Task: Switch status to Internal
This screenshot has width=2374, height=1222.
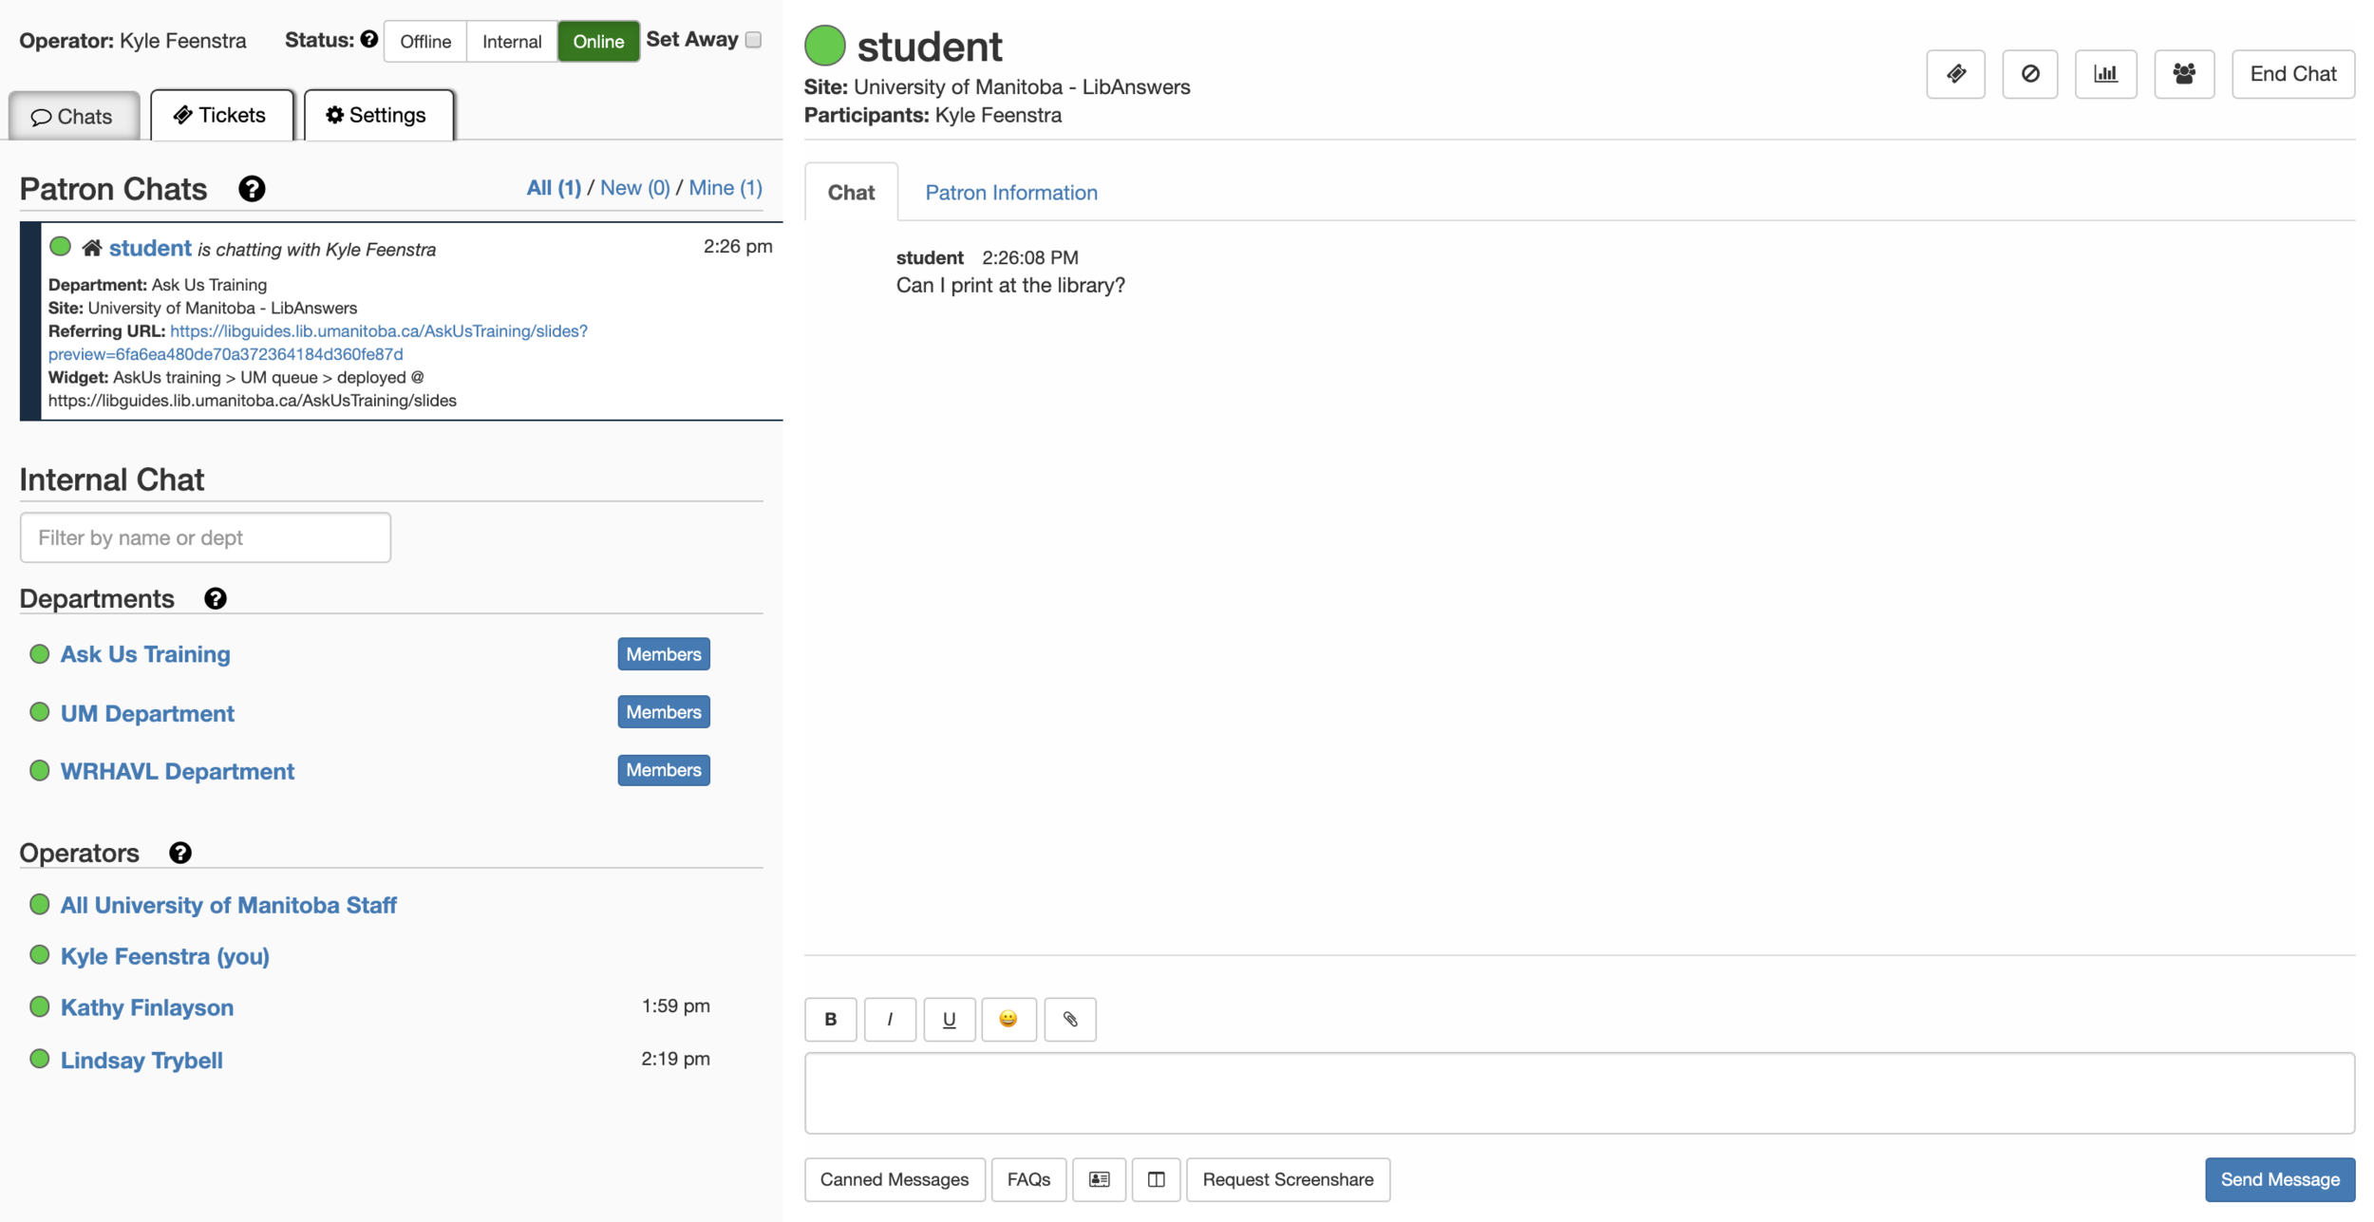Action: point(511,42)
